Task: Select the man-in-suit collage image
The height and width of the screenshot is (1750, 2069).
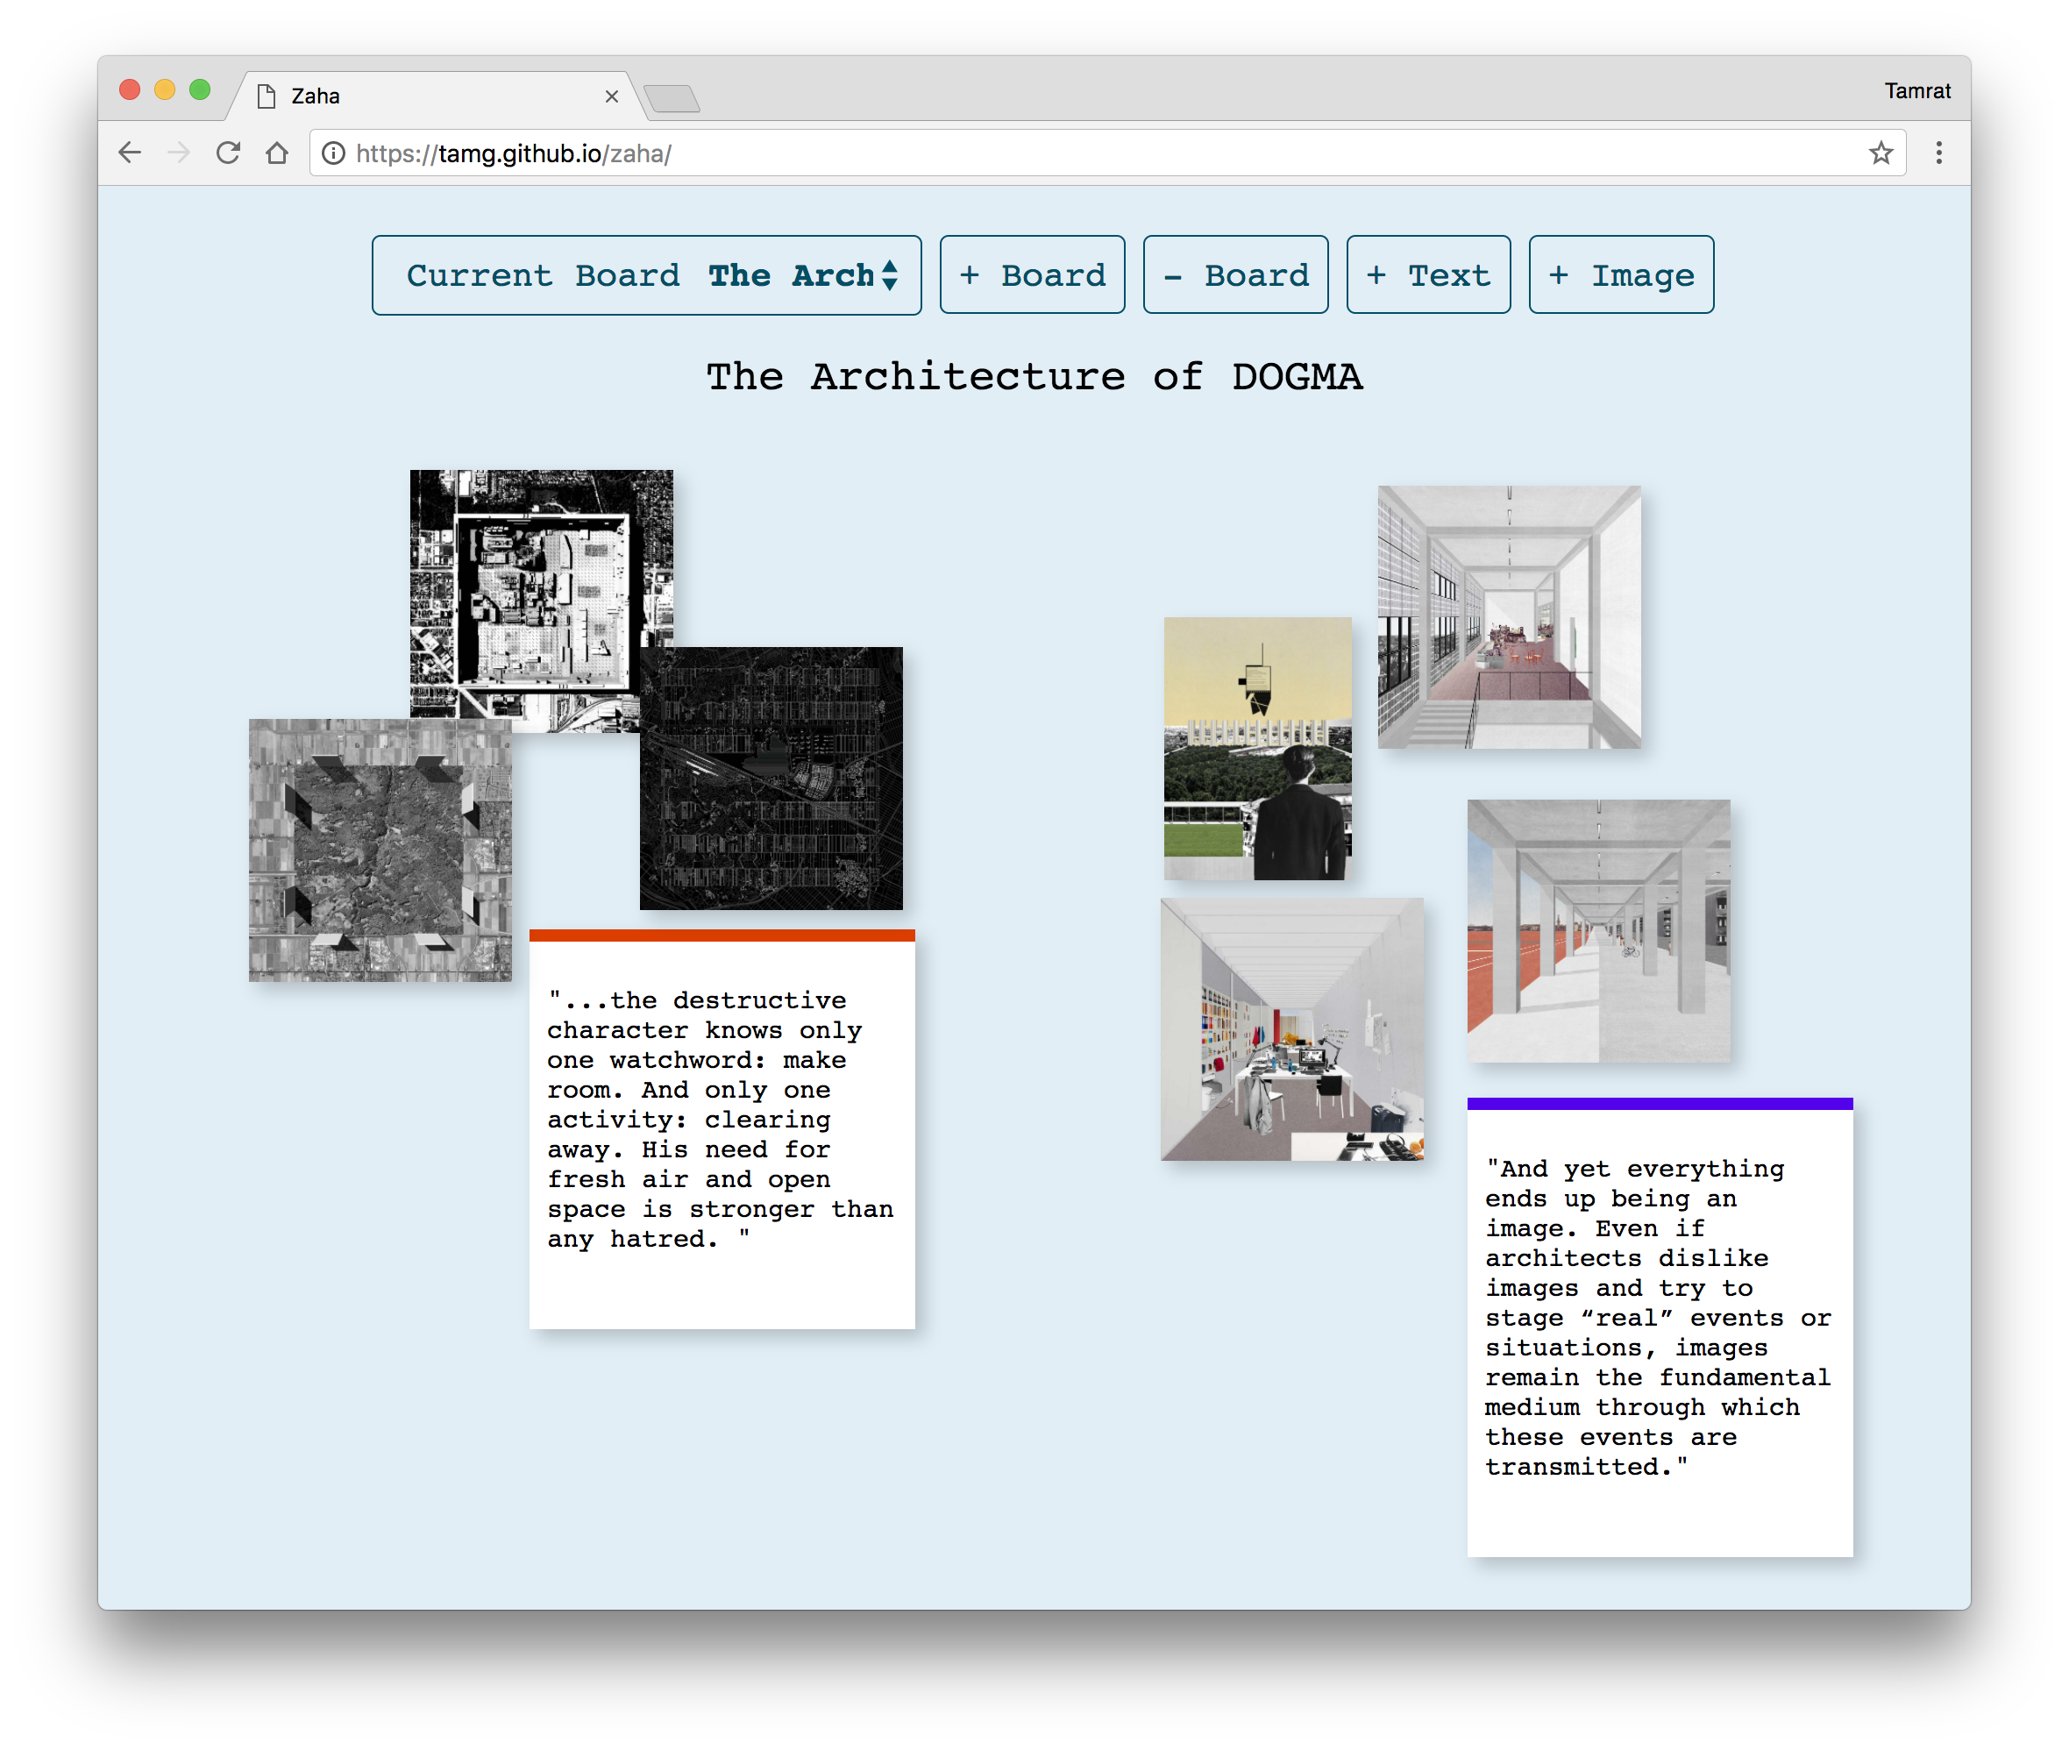Action: (x=1256, y=748)
